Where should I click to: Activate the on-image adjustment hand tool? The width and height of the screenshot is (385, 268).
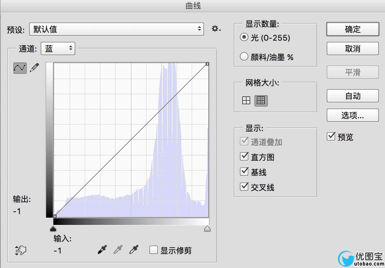[x=20, y=250]
